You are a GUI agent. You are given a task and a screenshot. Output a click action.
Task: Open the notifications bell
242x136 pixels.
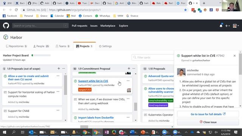(x=221, y=26)
